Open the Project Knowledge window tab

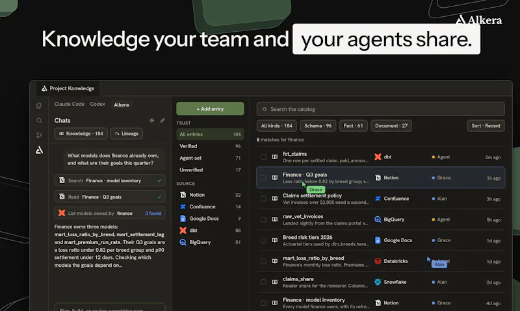point(68,88)
